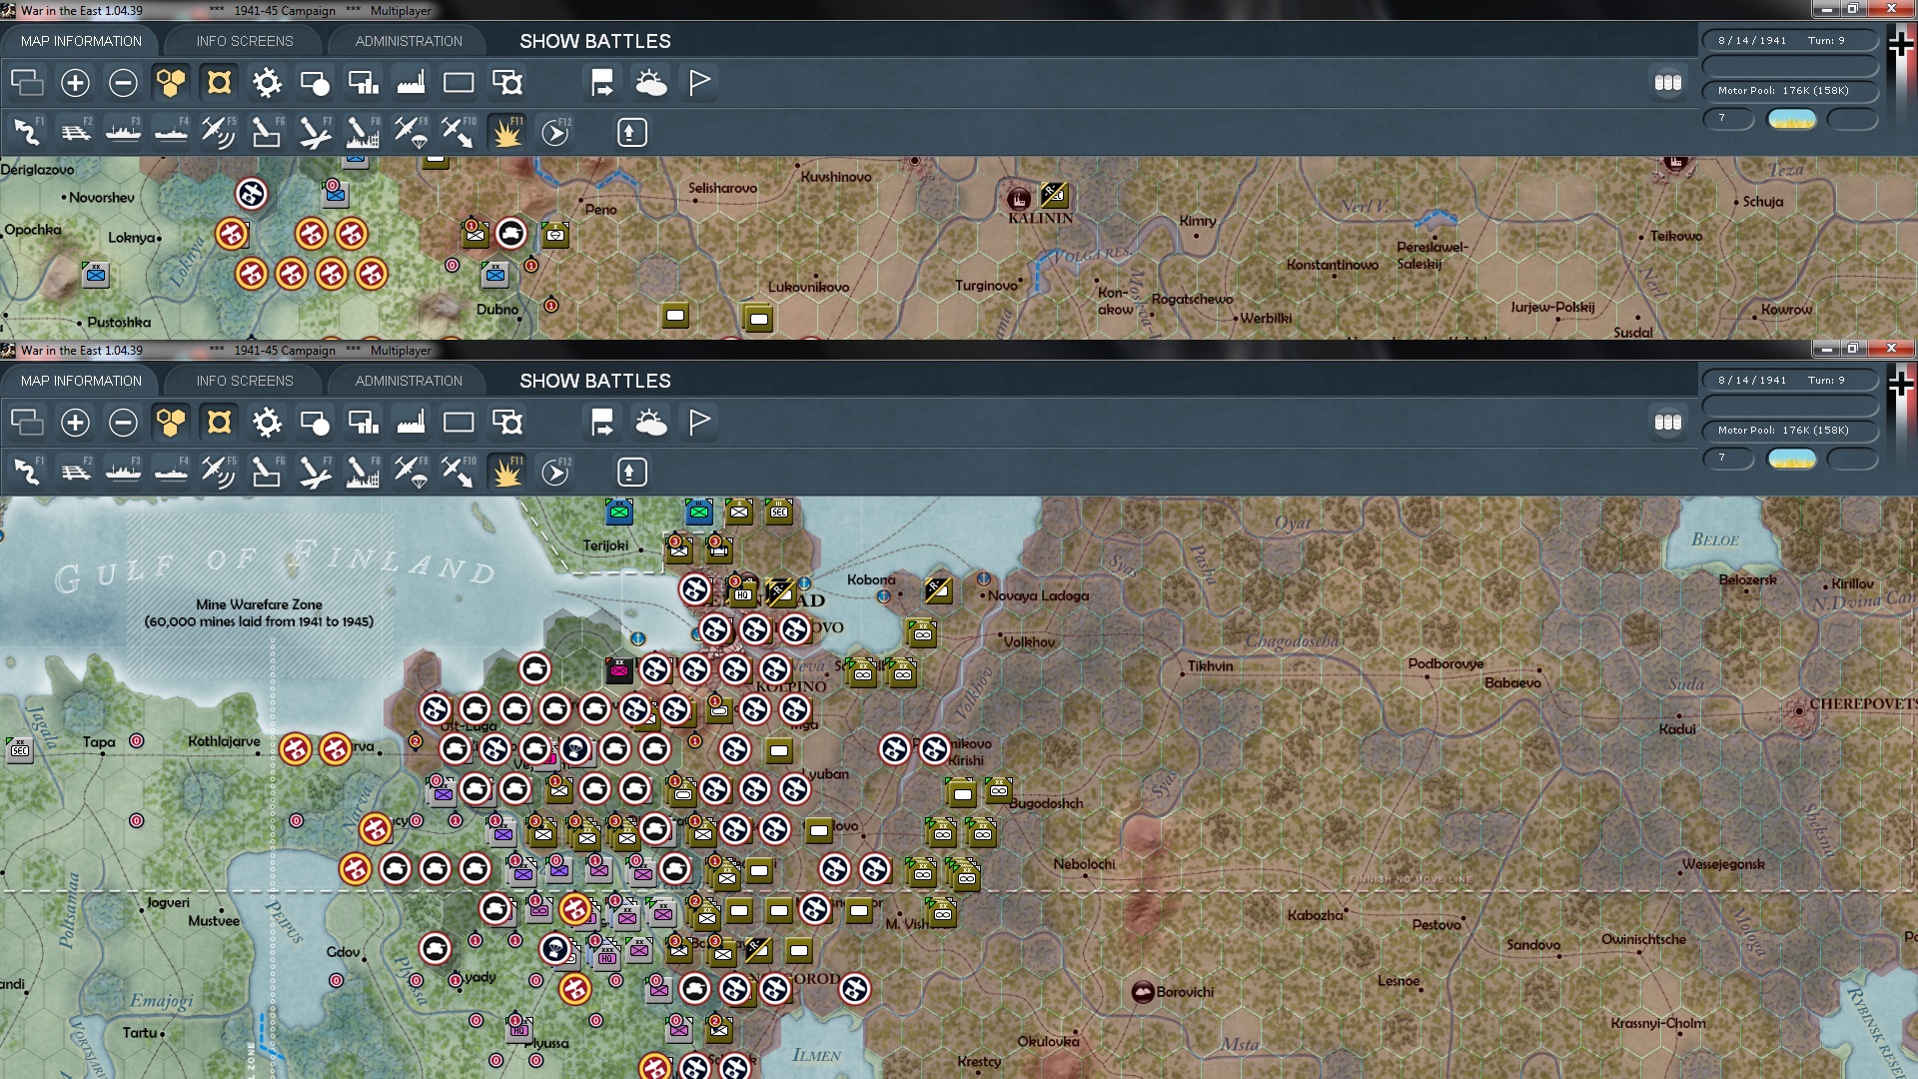Select F3 ship icon in the top window
Image resolution: width=1918 pixels, height=1079 pixels.
[123, 132]
